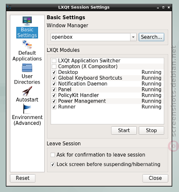Click the openbox window manager field

click(x=90, y=37)
